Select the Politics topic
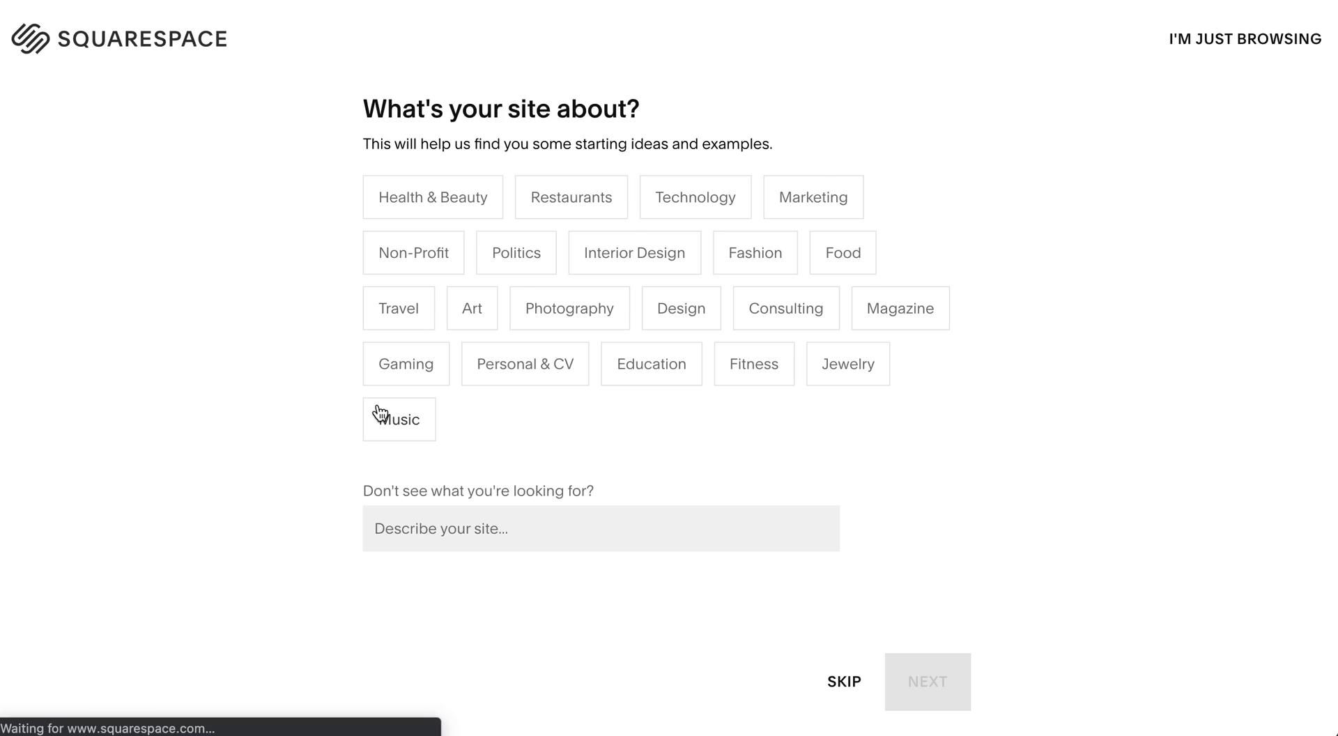Viewport: 1338px width, 736px height. [516, 253]
